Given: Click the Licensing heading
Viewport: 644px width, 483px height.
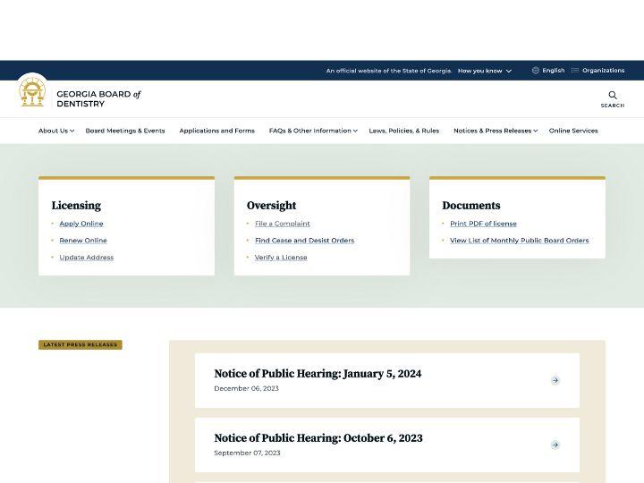Looking at the screenshot, I should (x=76, y=206).
